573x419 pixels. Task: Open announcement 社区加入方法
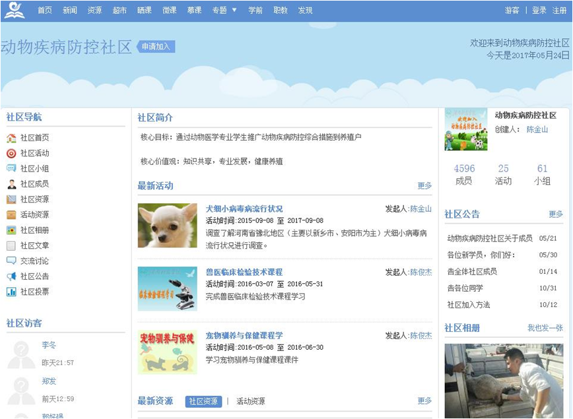click(x=469, y=305)
